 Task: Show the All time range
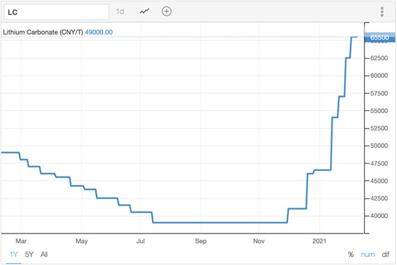pos(44,255)
